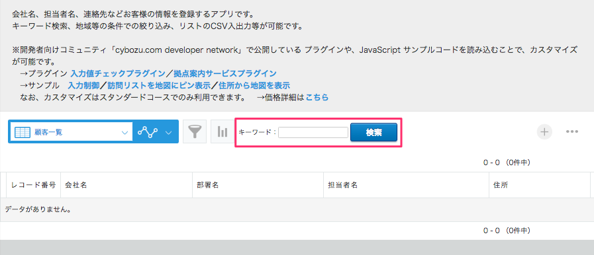
Task: Open the こちら pricing link
Action: pyautogui.click(x=317, y=98)
